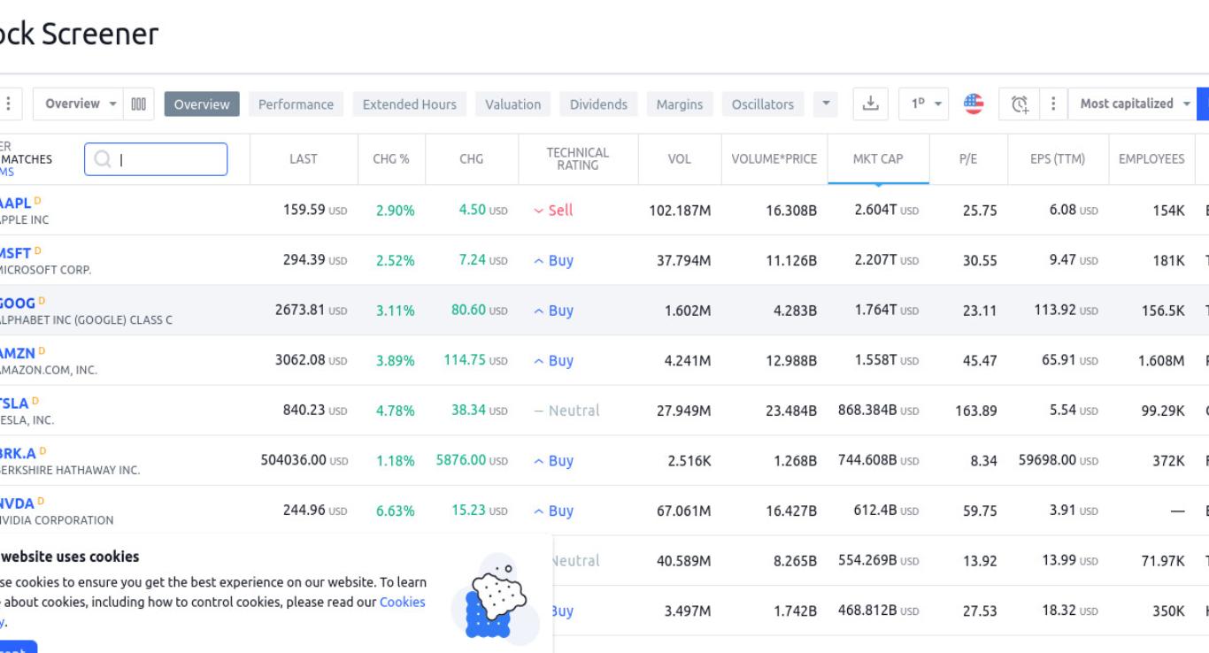Open the NVDA ticker link

(17, 503)
